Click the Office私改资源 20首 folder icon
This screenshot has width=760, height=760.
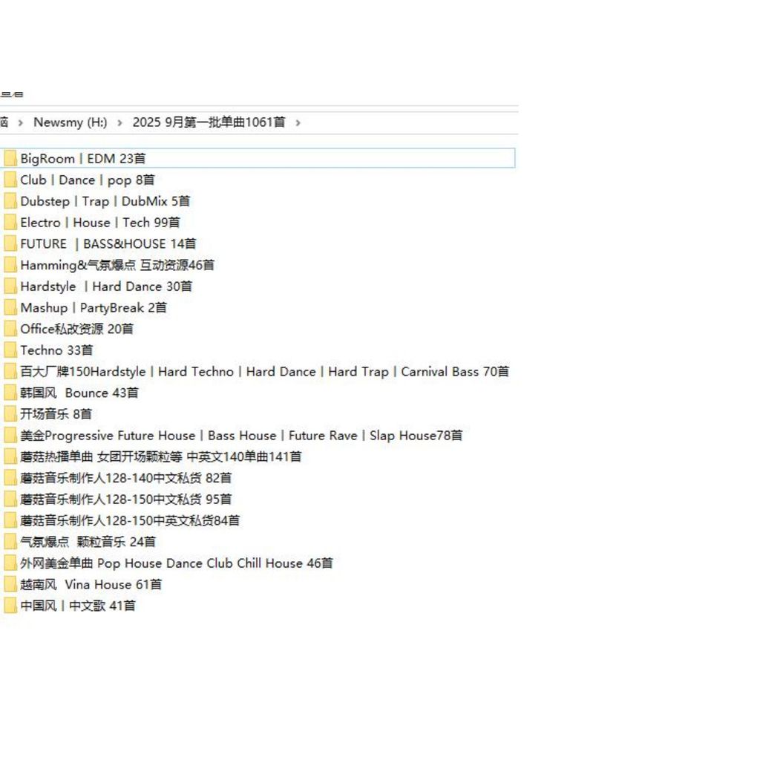coord(10,329)
